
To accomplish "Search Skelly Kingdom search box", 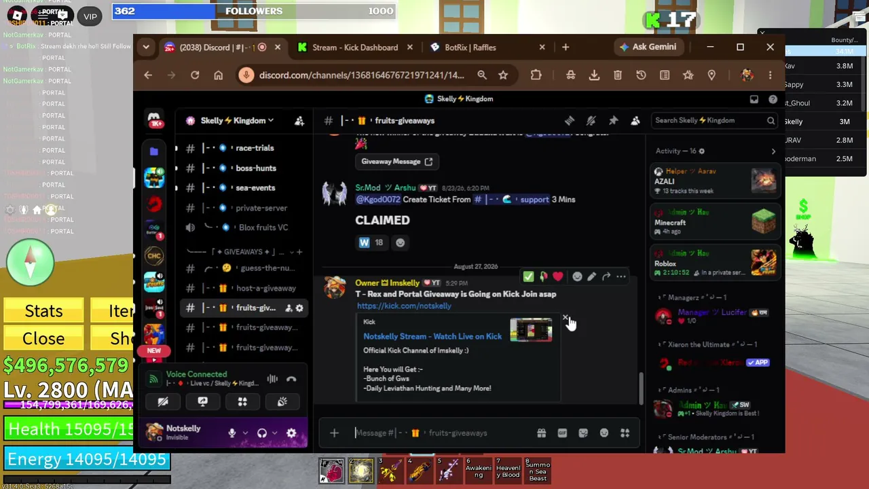I will pos(714,120).
